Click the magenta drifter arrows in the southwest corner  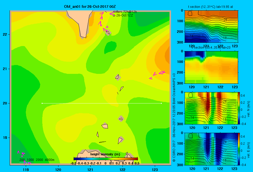(24, 157)
